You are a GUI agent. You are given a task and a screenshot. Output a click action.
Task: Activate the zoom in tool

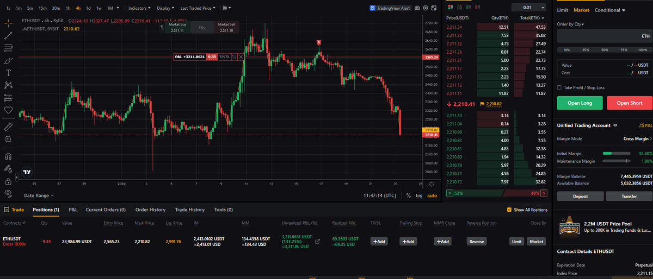pyautogui.click(x=8, y=139)
